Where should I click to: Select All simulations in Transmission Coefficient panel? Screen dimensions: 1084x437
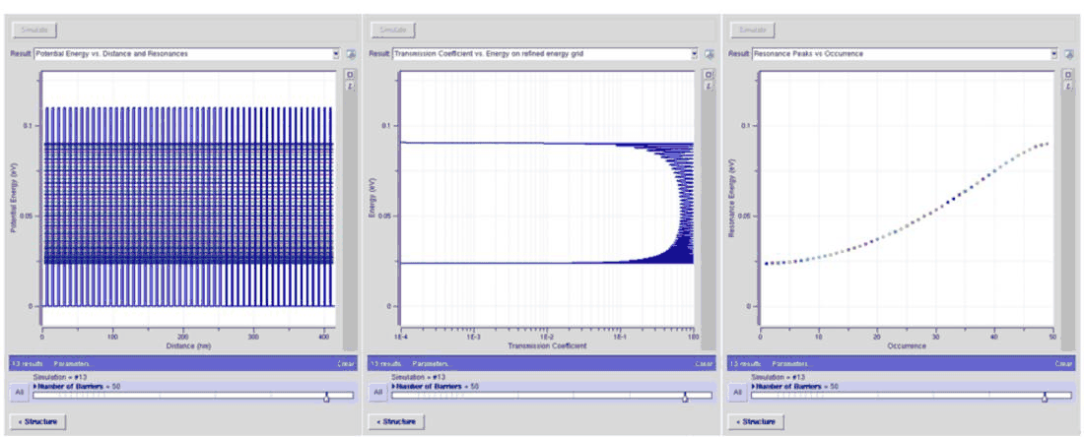pyautogui.click(x=377, y=392)
